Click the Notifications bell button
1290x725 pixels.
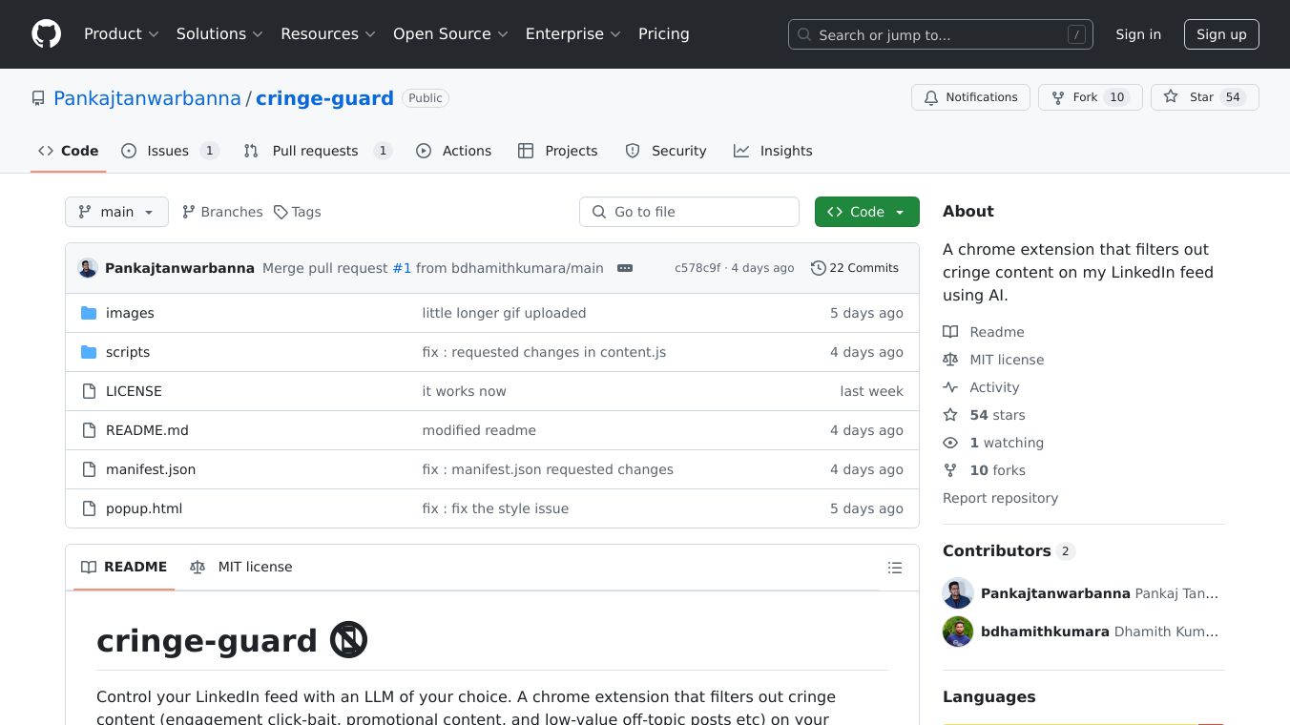point(970,97)
